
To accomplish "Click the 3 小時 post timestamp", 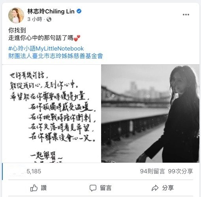I will (x=35, y=19).
